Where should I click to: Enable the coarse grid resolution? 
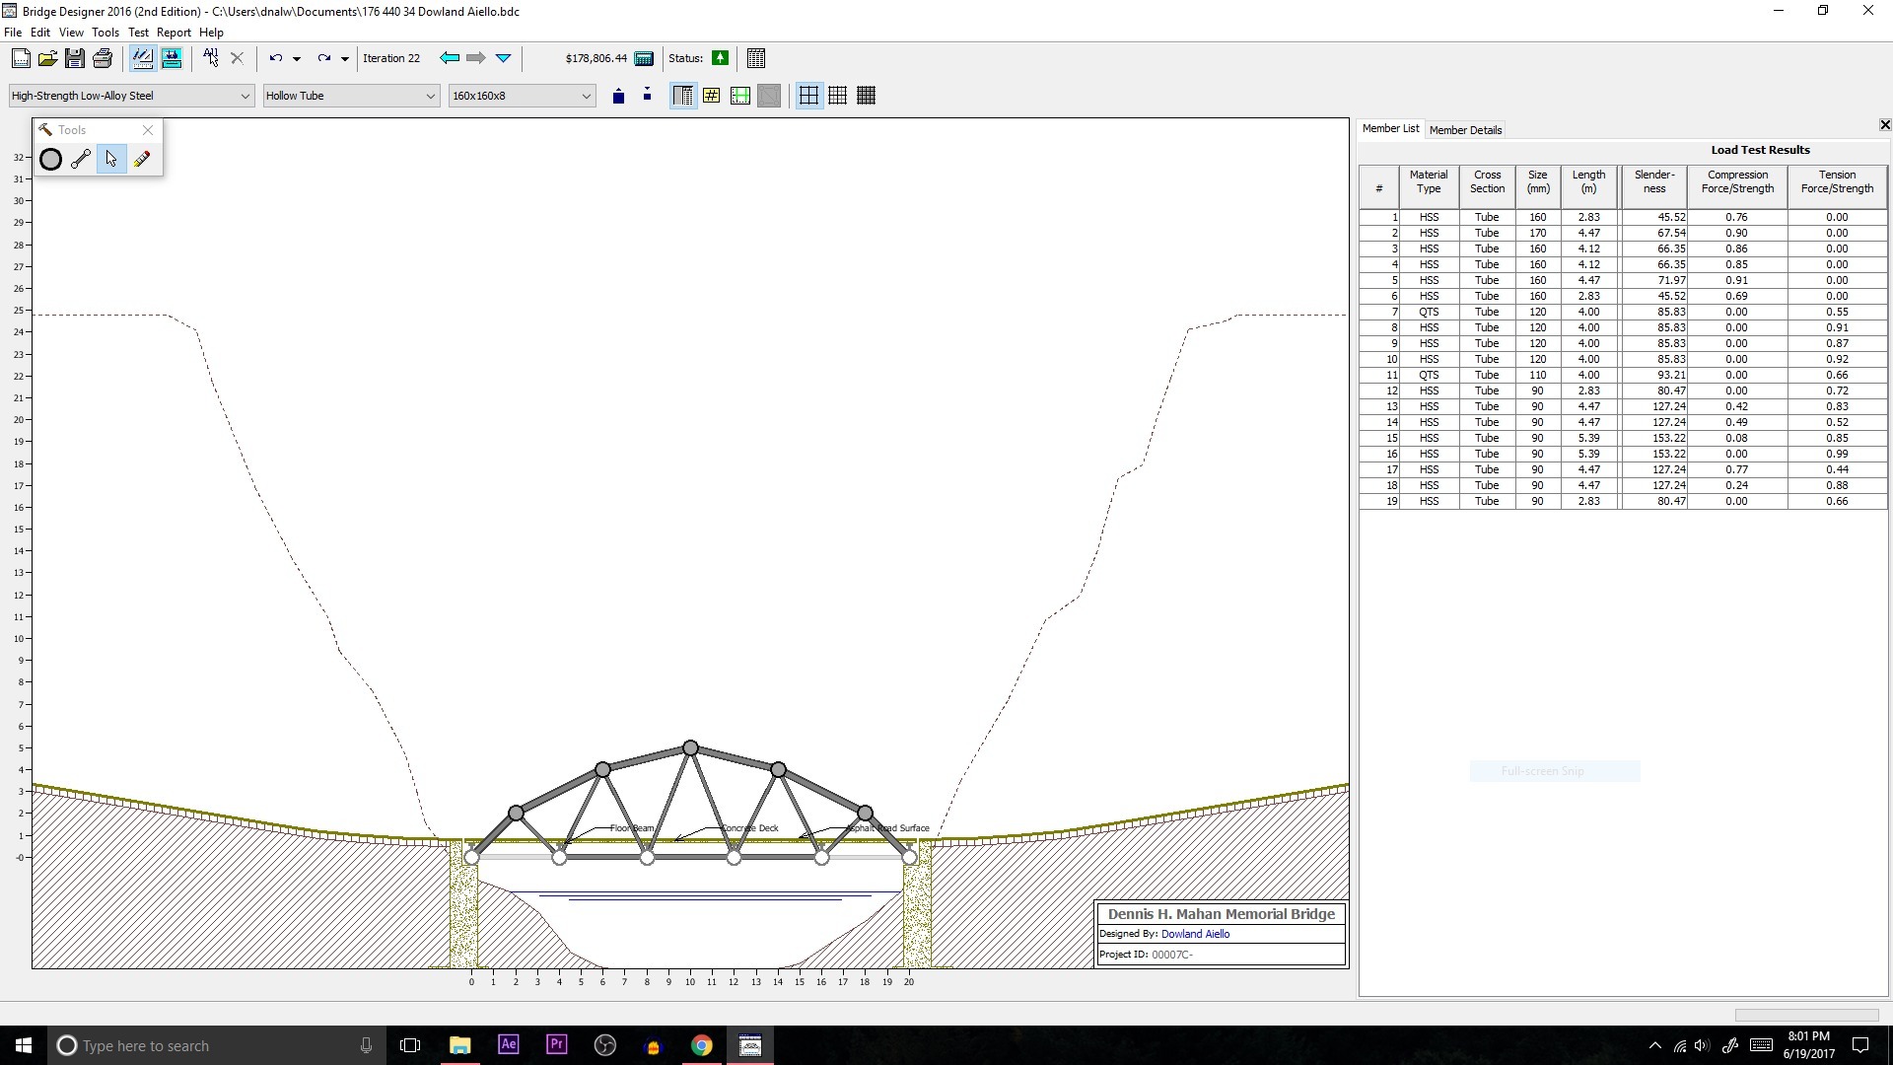pyautogui.click(x=808, y=96)
